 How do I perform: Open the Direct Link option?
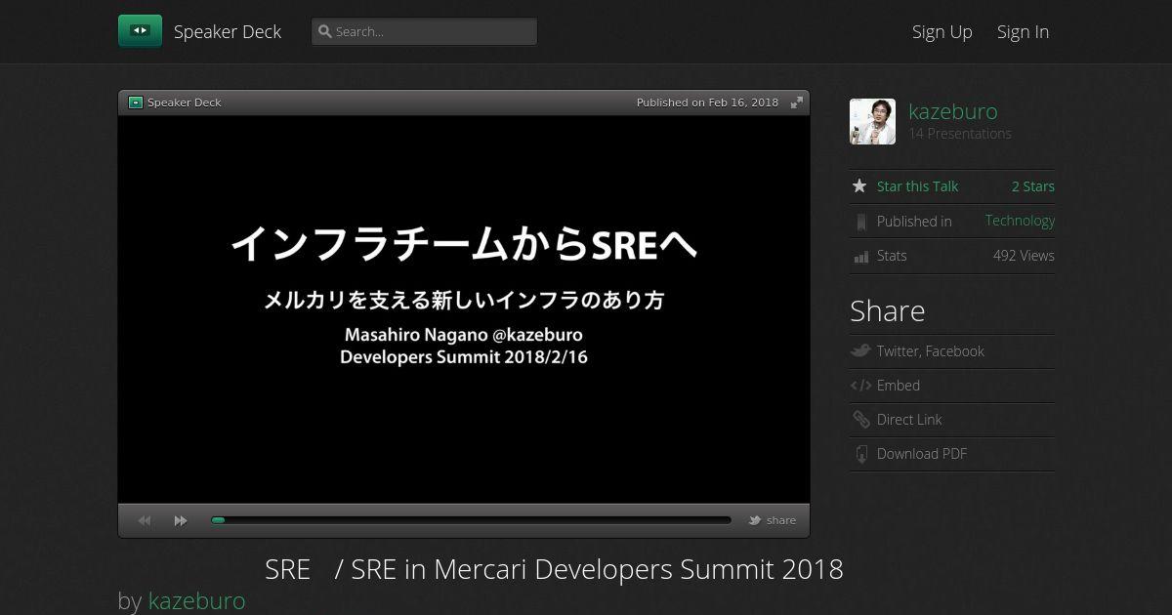pyautogui.click(x=909, y=420)
